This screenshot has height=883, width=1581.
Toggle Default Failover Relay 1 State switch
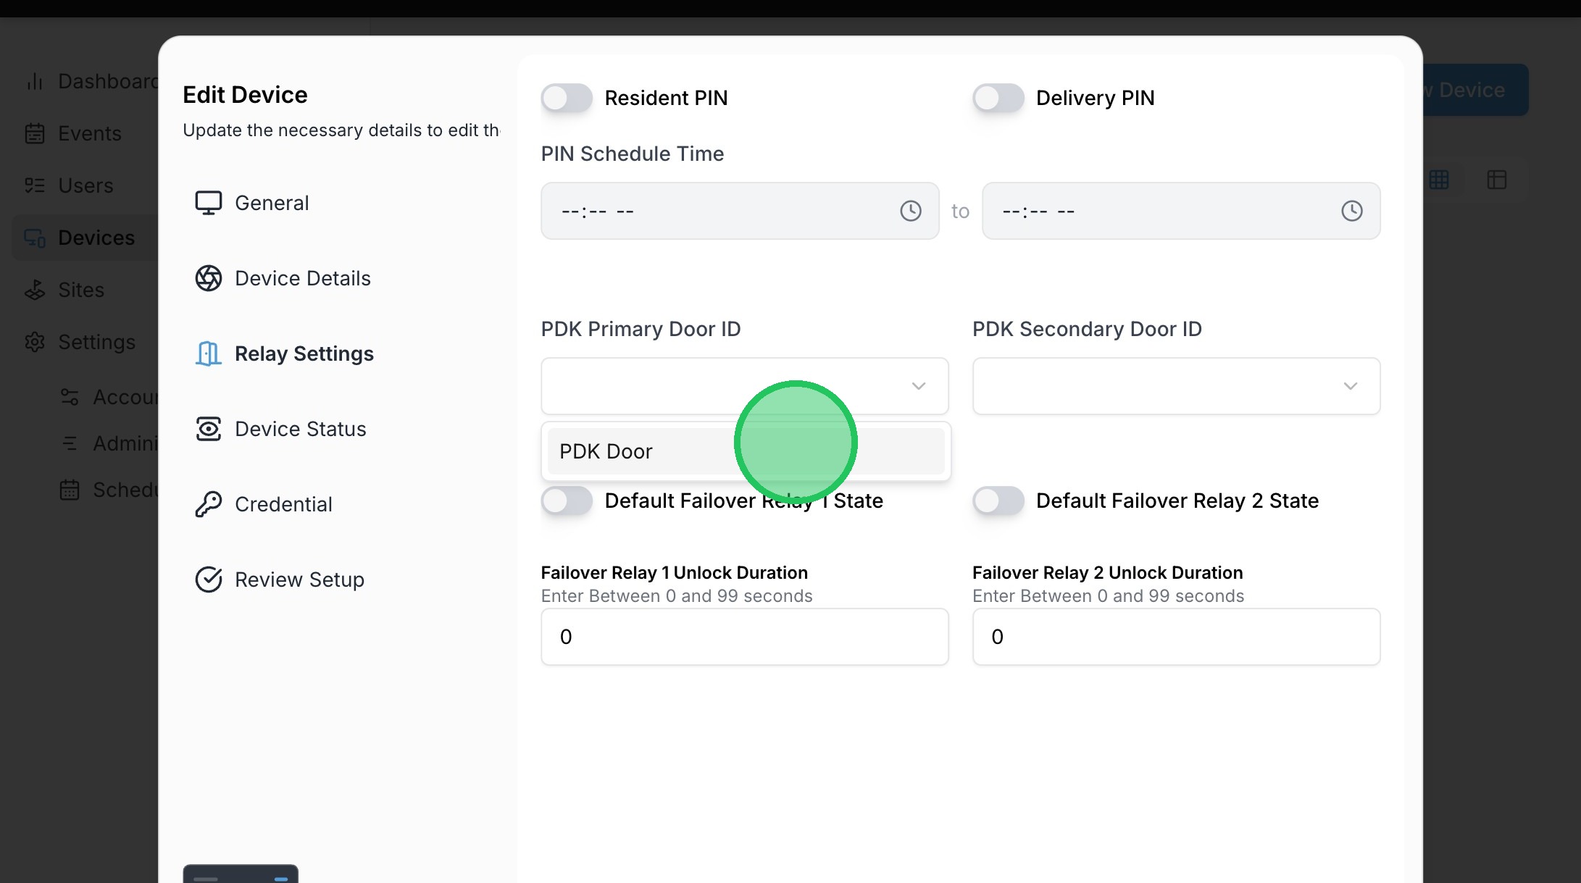point(567,501)
